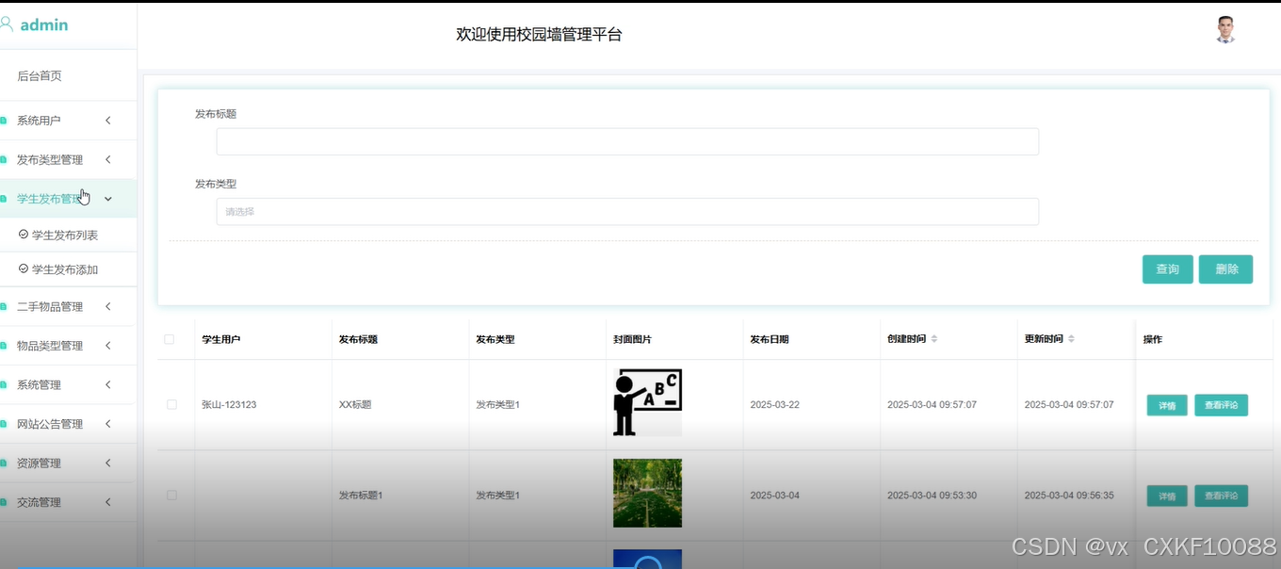
Task: Open the profile avatar at the top right
Action: pyautogui.click(x=1224, y=30)
